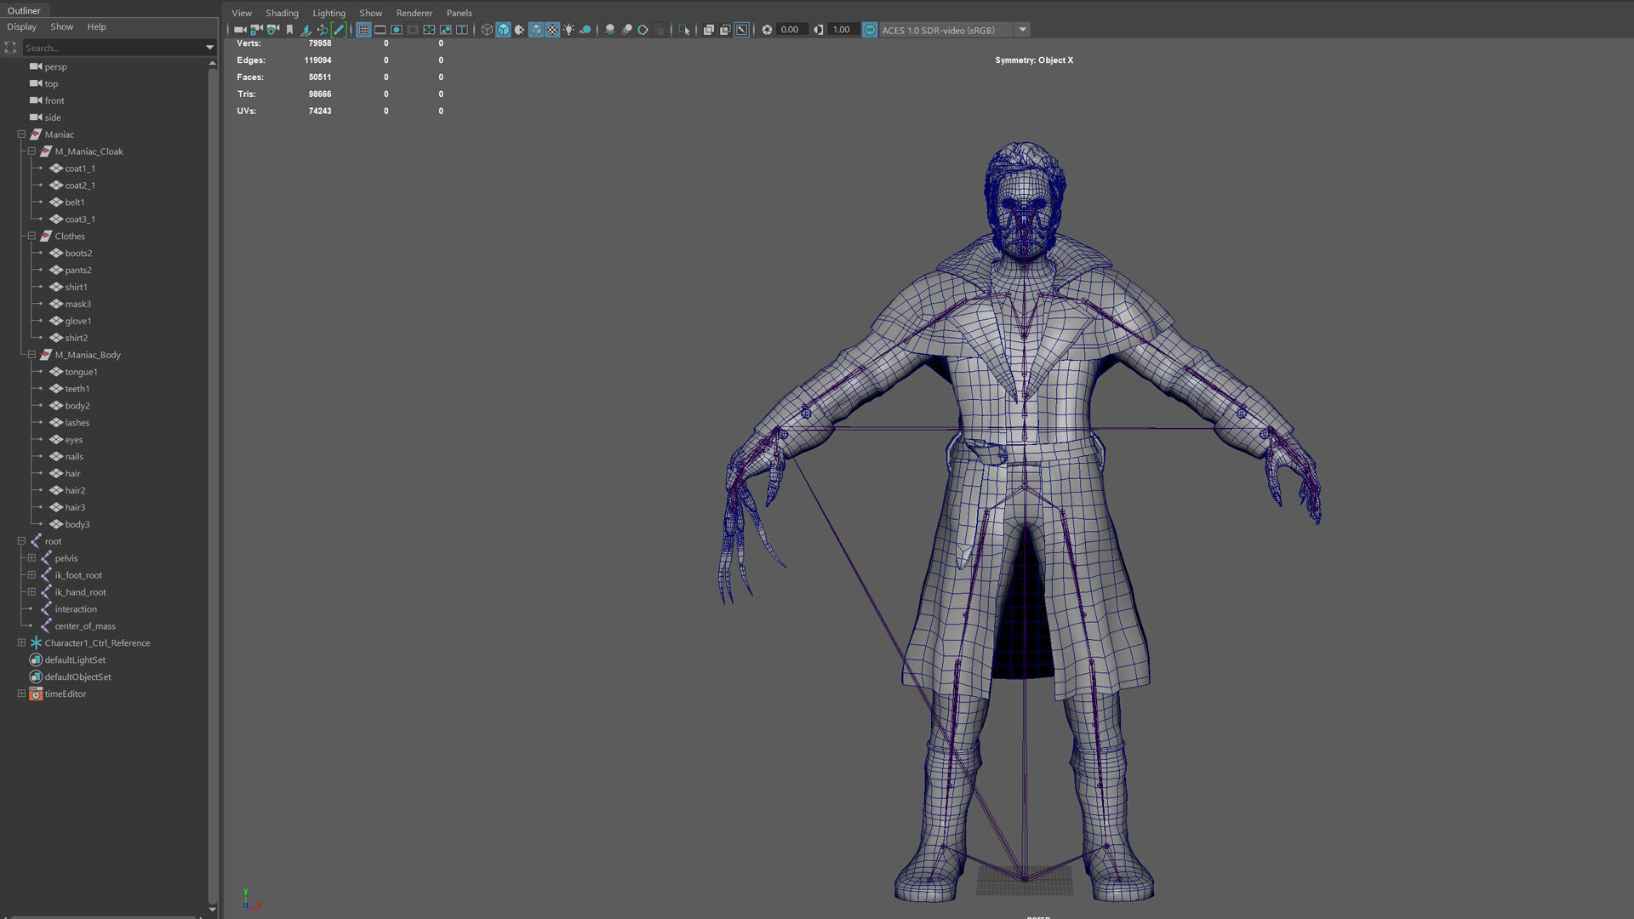Collapse the Clothes group
The height and width of the screenshot is (919, 1634).
tap(31, 236)
